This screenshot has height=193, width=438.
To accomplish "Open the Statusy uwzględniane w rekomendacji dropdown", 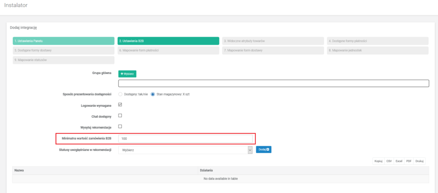I will point(185,150).
